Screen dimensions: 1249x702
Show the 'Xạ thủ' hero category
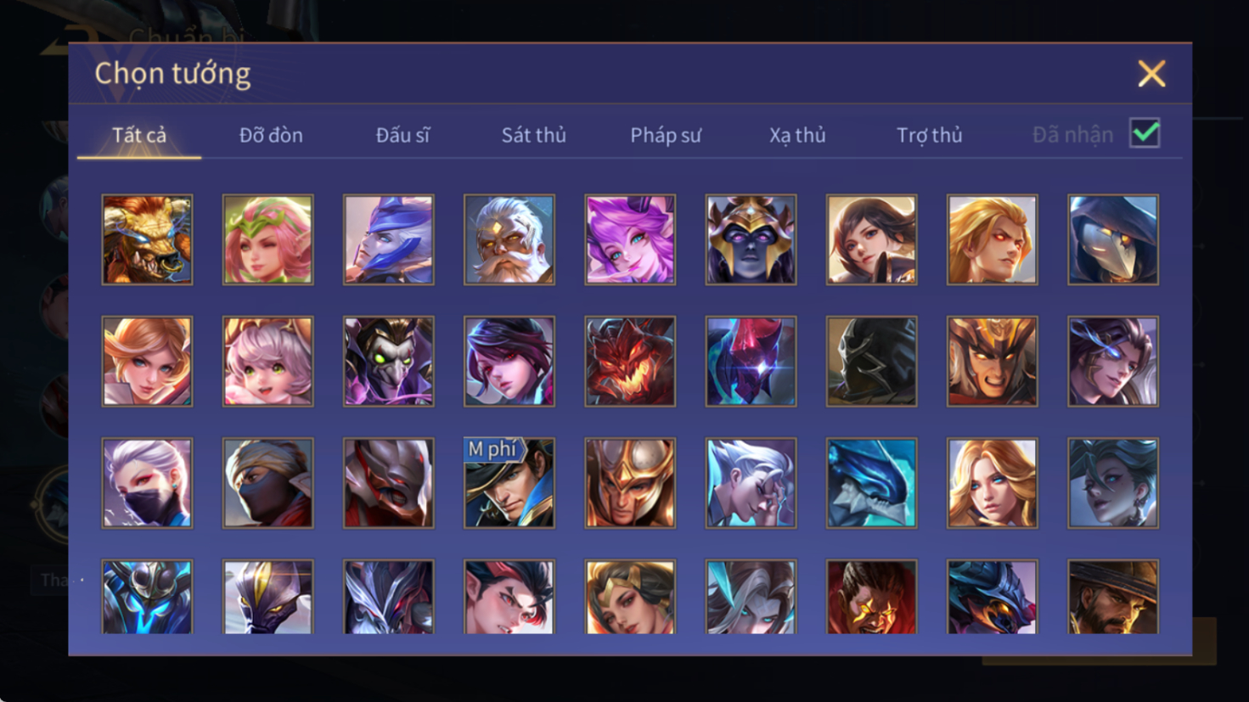[797, 135]
